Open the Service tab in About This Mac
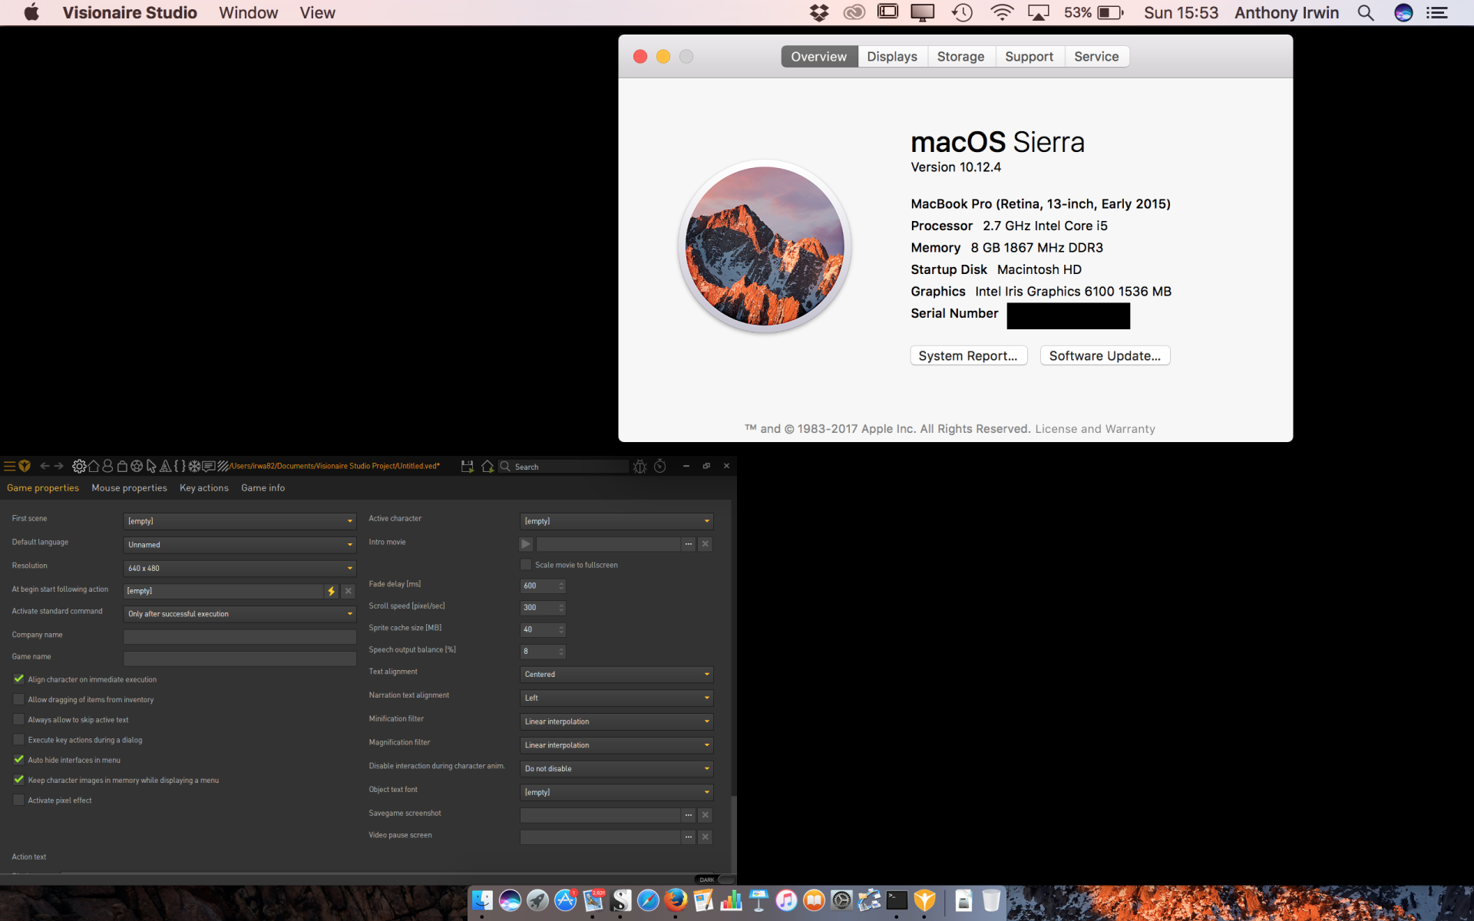1474x921 pixels. (1096, 57)
